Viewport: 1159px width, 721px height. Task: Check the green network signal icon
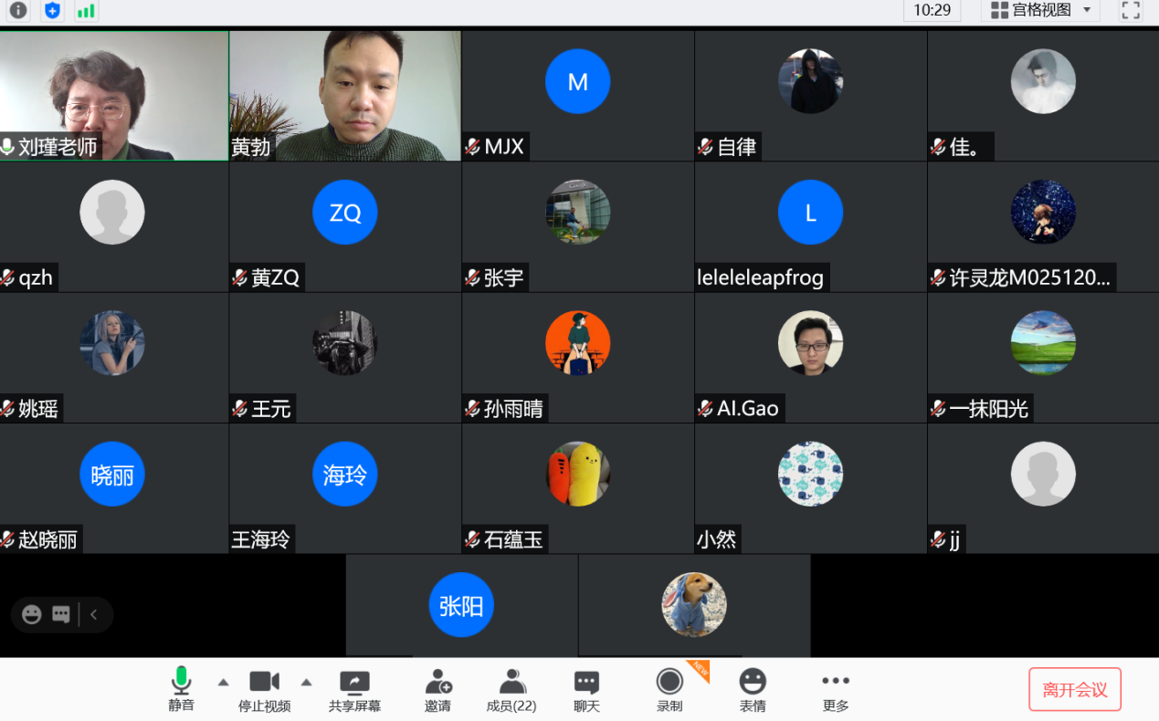[x=86, y=11]
